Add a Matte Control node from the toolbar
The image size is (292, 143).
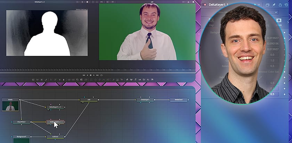[78, 79]
